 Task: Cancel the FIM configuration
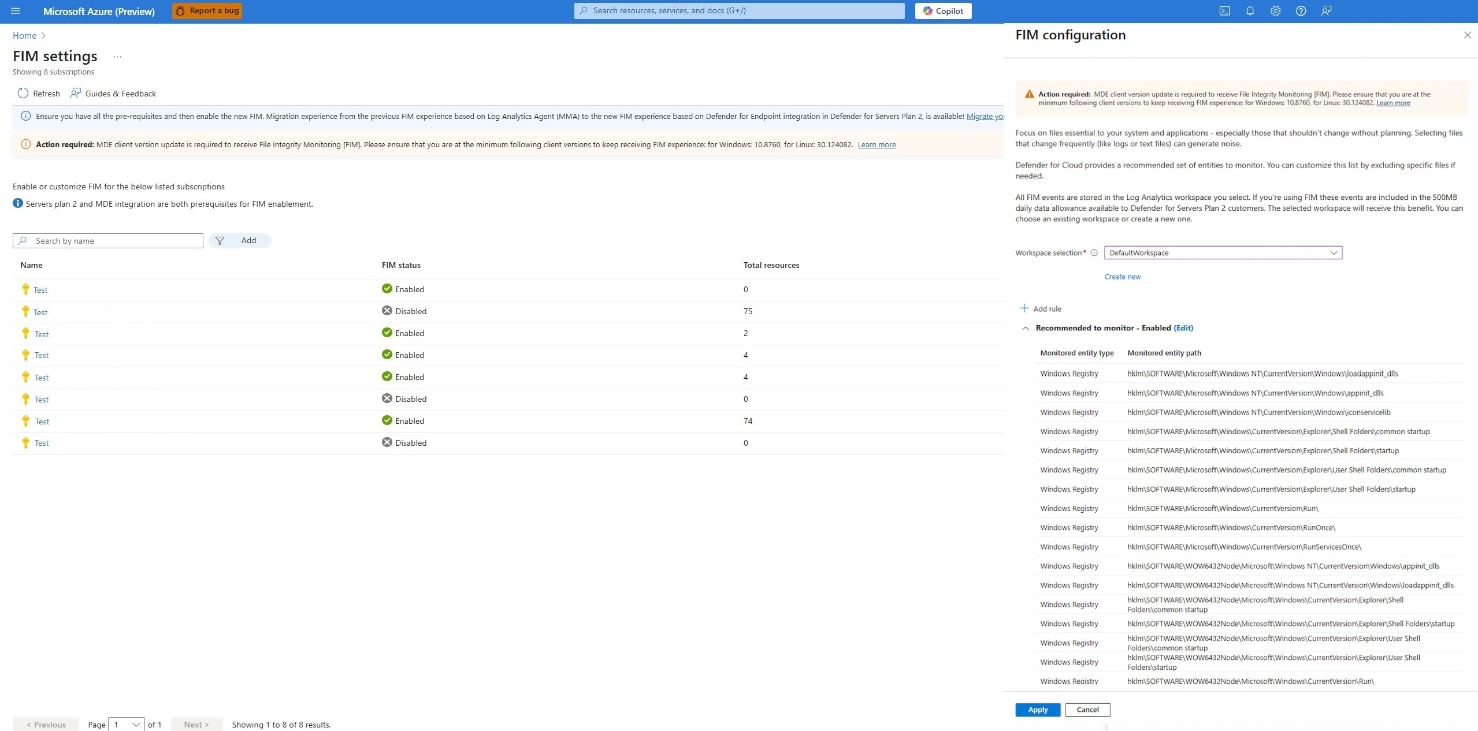[x=1087, y=710]
